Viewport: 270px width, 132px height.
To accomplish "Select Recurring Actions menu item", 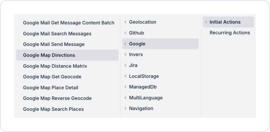I will point(230,33).
